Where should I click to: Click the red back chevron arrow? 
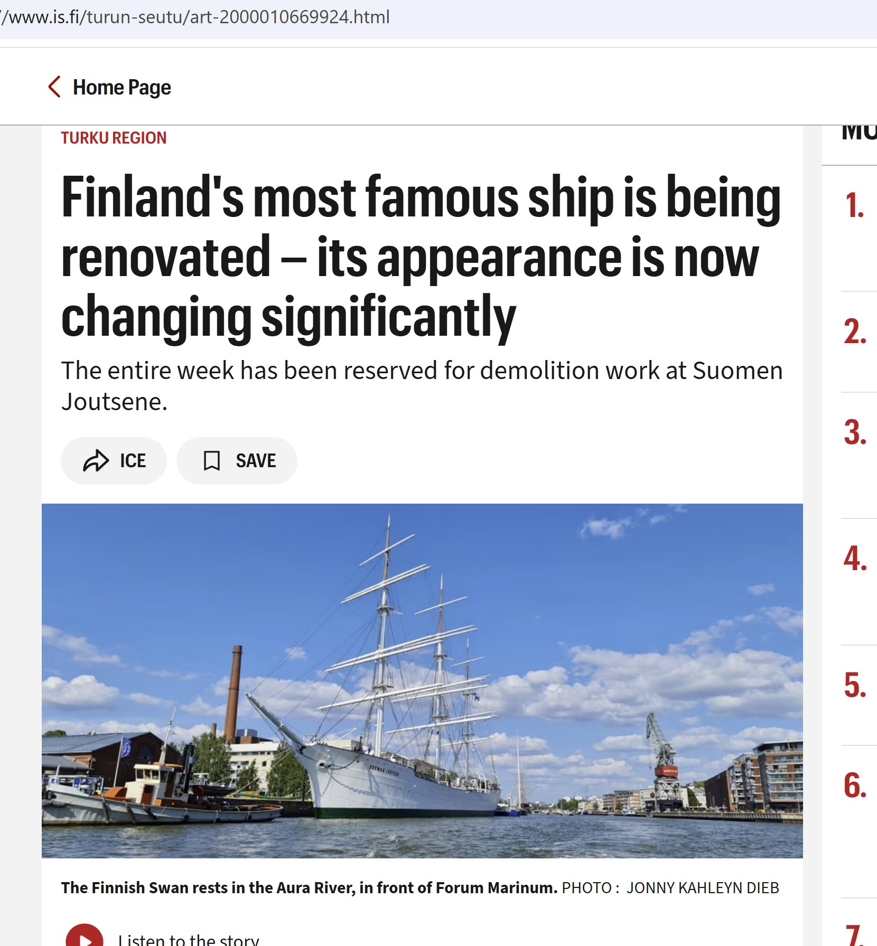[x=54, y=87]
